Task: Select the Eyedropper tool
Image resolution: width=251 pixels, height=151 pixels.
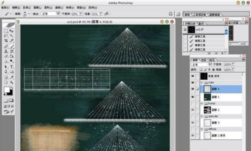Action: pos(12,78)
